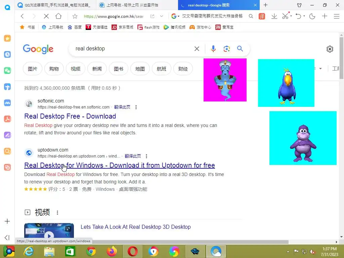Expand undo icon dropdown arrow
The width and height of the screenshot is (344, 258).
pyautogui.click(x=304, y=16)
